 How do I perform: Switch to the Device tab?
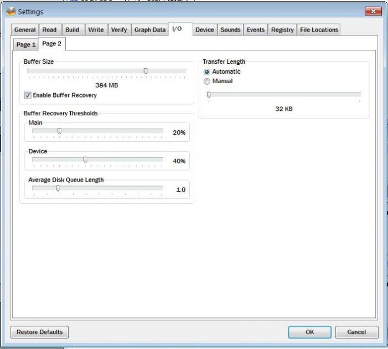pos(205,30)
